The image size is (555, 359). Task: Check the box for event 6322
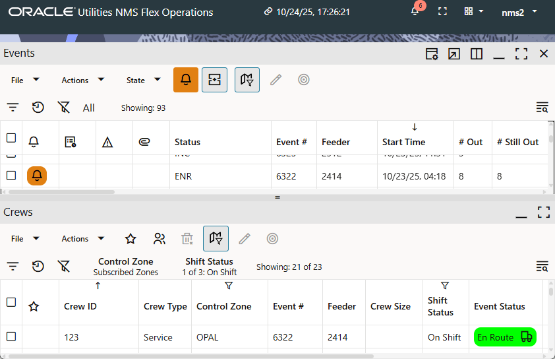[11, 176]
